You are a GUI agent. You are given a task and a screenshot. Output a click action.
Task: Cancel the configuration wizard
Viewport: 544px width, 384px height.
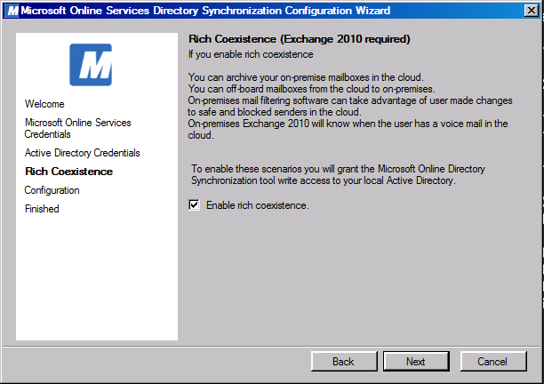(x=493, y=362)
